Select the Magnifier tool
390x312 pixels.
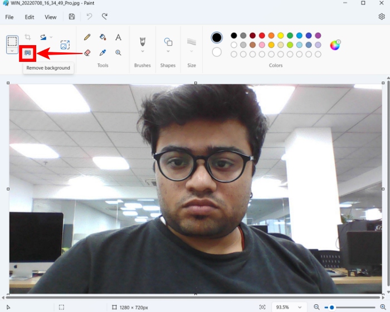[118, 52]
